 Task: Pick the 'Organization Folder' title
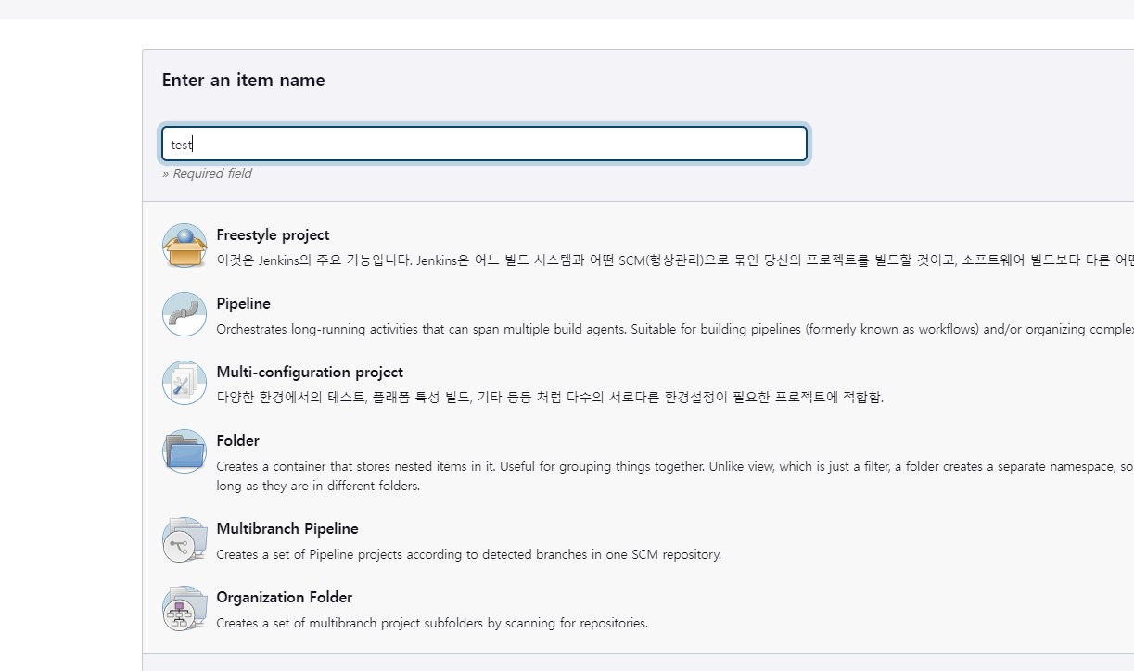point(285,598)
